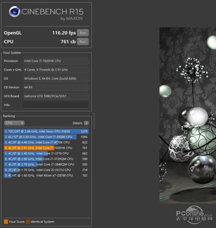
Task: Select ranking row Intel Core i7-3930K
Action: 46,137
